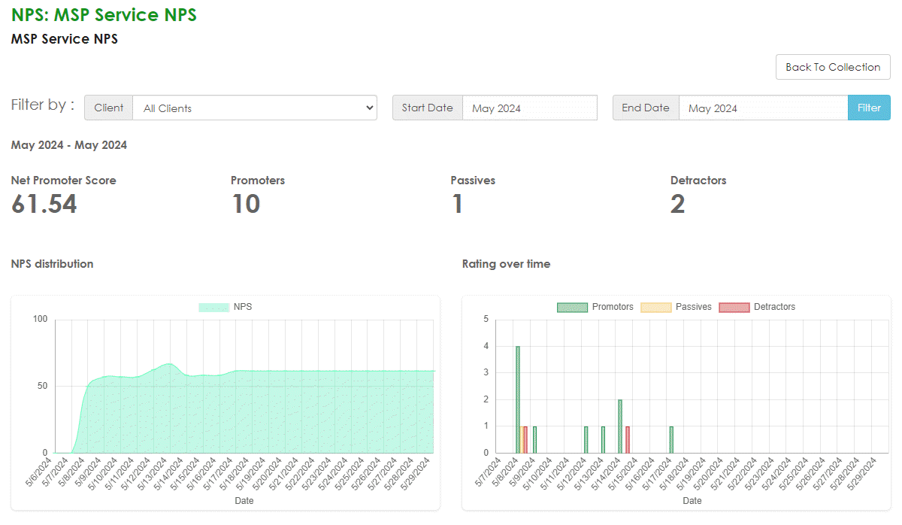Screen dimensions: 902x525
Task: Click the green NPS: MSP Service NPS heading
Action: [104, 14]
